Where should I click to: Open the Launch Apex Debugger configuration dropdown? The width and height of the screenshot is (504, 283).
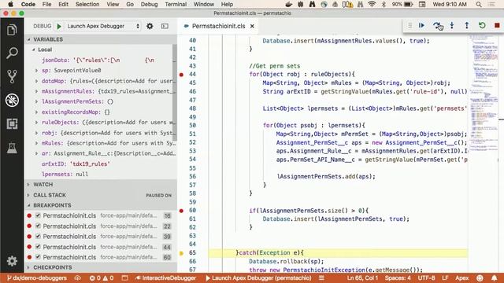(x=103, y=26)
